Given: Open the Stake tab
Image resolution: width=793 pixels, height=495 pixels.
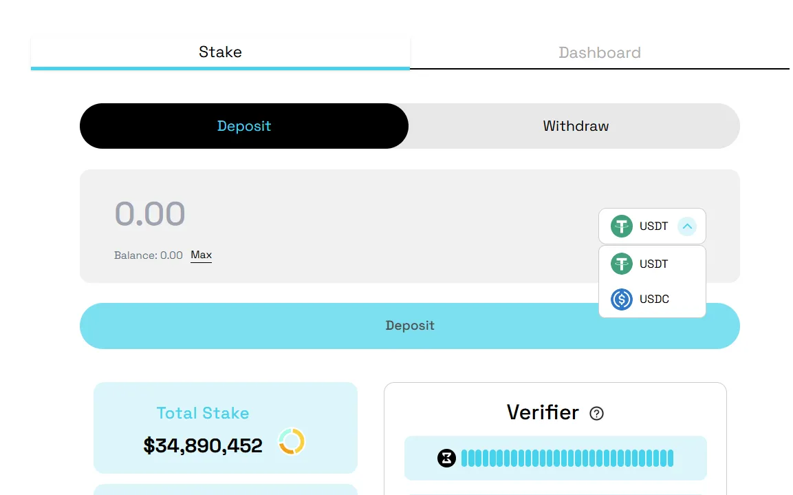Looking at the screenshot, I should click(x=220, y=52).
